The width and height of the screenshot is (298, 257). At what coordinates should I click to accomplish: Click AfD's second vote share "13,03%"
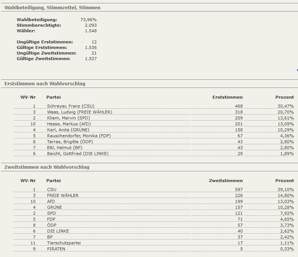pyautogui.click(x=286, y=201)
